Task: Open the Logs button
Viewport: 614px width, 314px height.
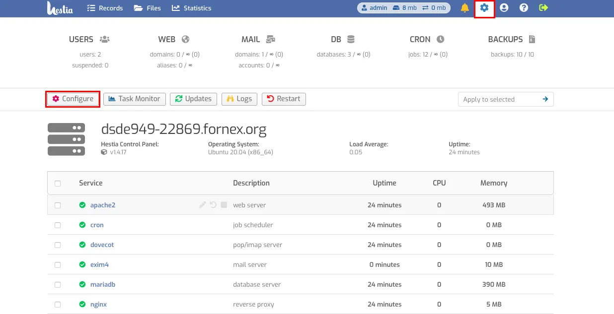Action: coord(239,99)
